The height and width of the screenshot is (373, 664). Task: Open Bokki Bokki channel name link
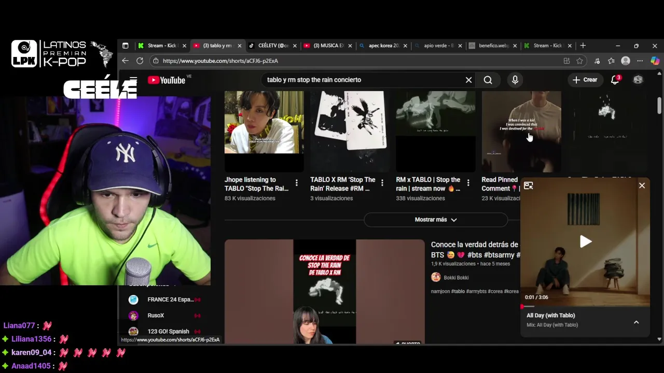click(x=456, y=278)
